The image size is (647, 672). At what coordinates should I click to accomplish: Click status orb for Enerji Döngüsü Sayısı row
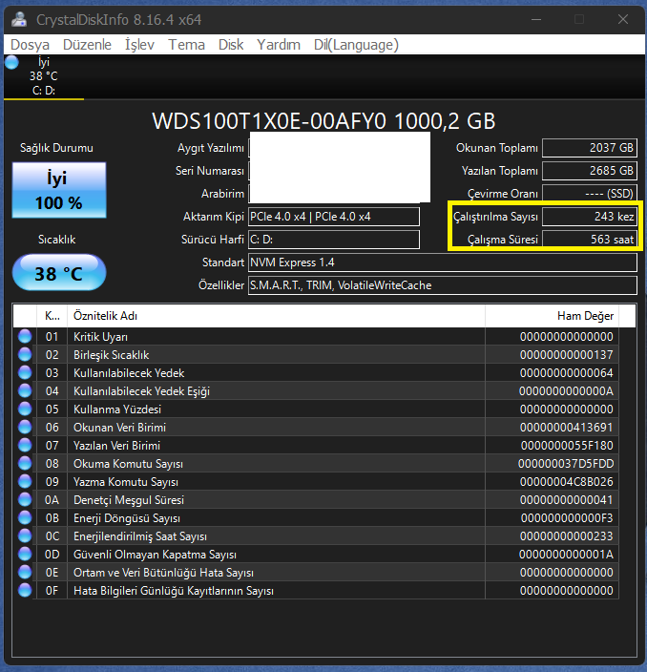pyautogui.click(x=25, y=517)
